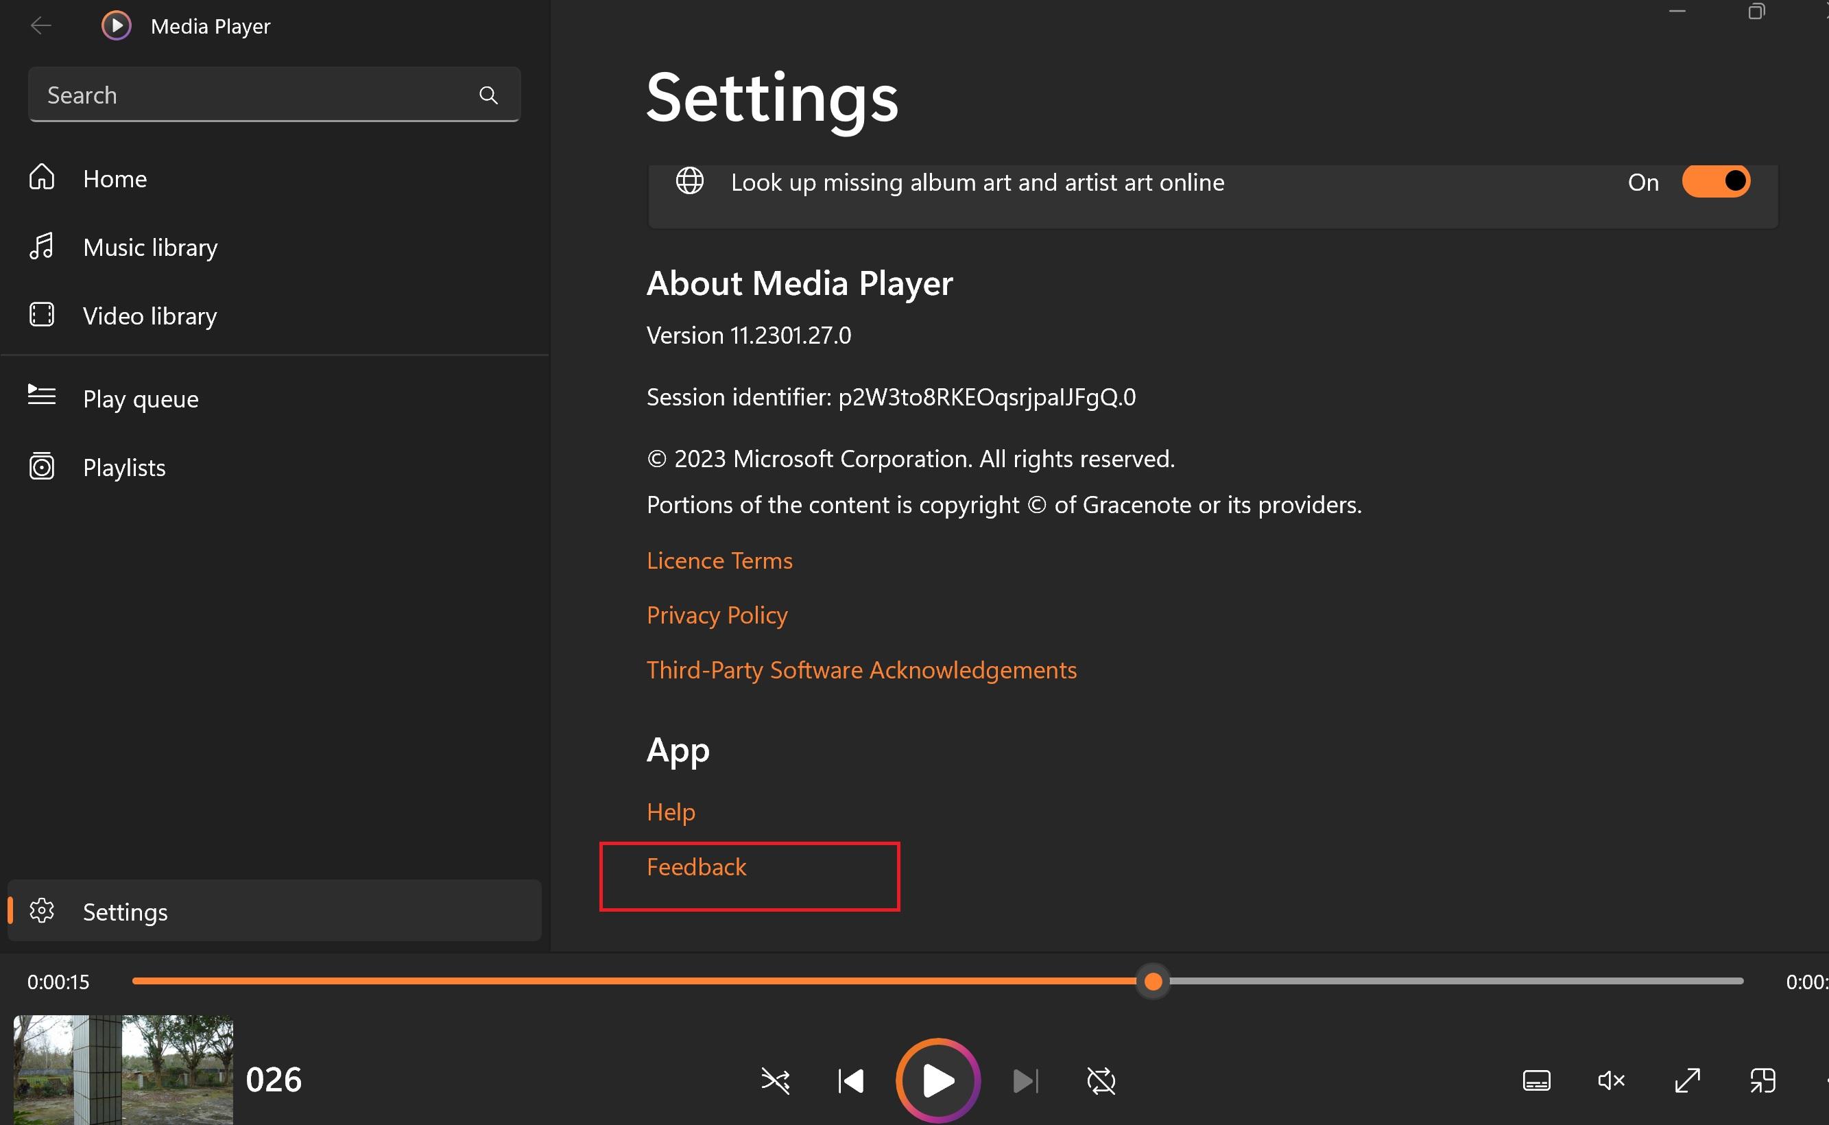
Task: Skip to previous track
Action: (x=849, y=1079)
